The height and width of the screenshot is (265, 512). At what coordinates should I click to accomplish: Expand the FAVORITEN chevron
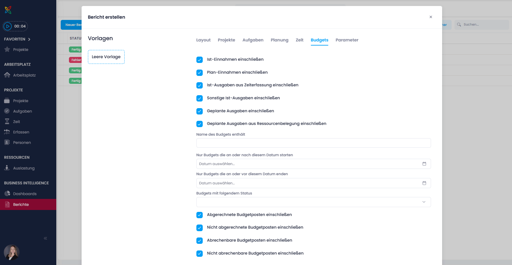(29, 39)
